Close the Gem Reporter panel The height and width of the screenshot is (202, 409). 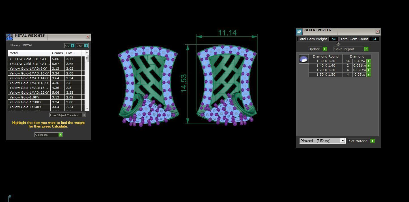click(377, 32)
